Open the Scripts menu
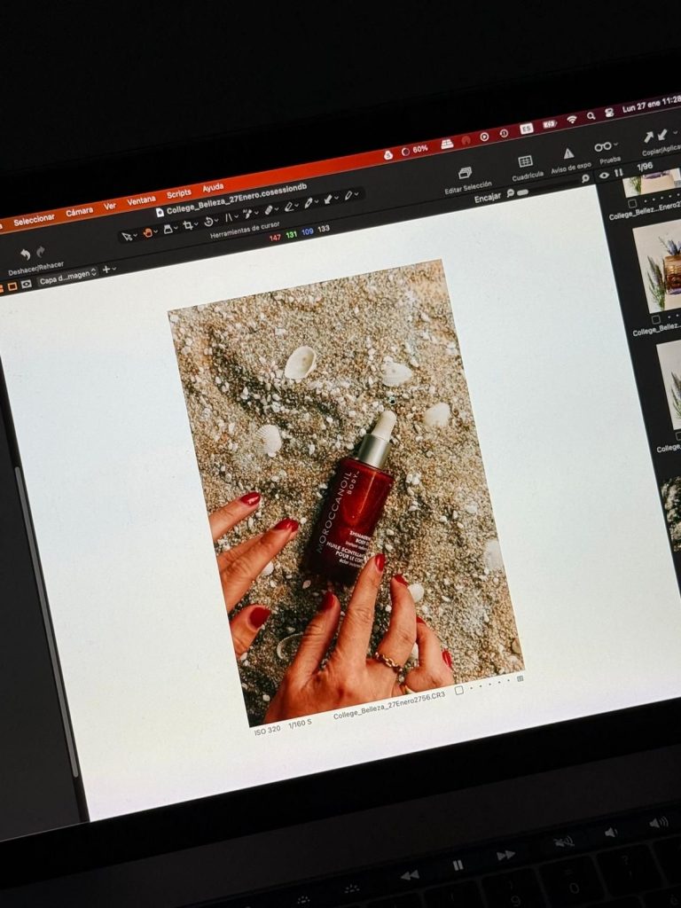Screen dimensions: 681x908 pyautogui.click(x=179, y=193)
